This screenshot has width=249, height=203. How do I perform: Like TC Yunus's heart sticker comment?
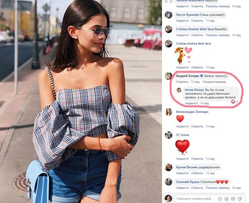click(182, 159)
